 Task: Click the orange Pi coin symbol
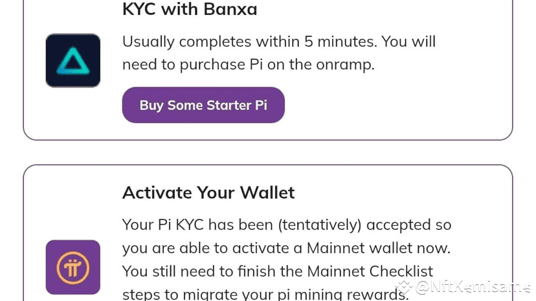pos(73,267)
